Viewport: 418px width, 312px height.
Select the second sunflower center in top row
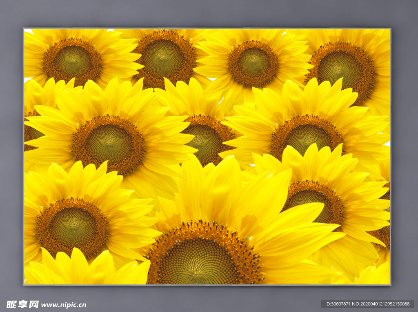coord(165,58)
